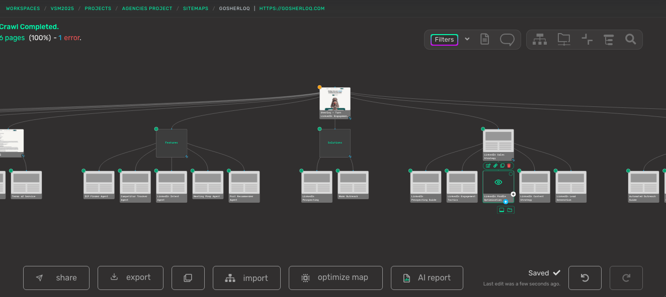Screen dimensions: 666x297
Task: Delete the selected page with red trash icon
Action: click(509, 166)
